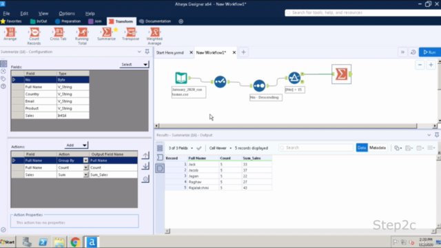The width and height of the screenshot is (441, 248).
Task: Open workflow history clock icon
Action: (x=413, y=52)
